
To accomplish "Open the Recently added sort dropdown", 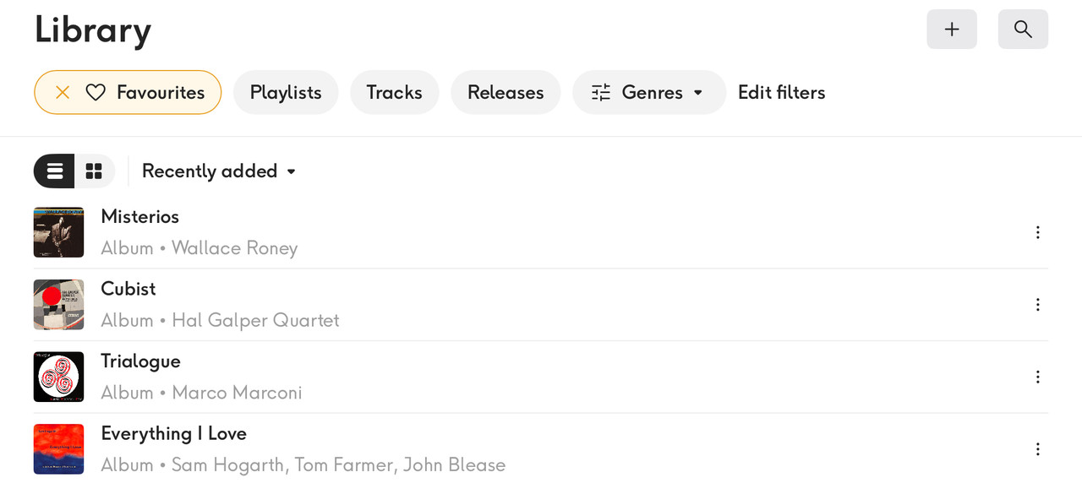I will tap(220, 171).
